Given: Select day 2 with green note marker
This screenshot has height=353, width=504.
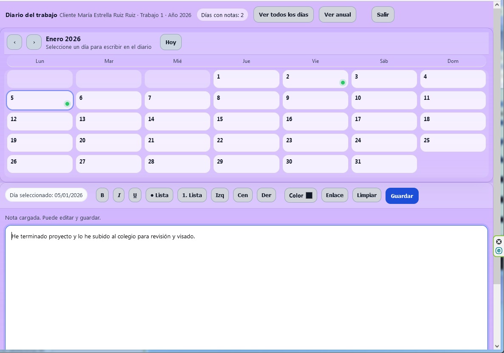Looking at the screenshot, I should click(315, 79).
